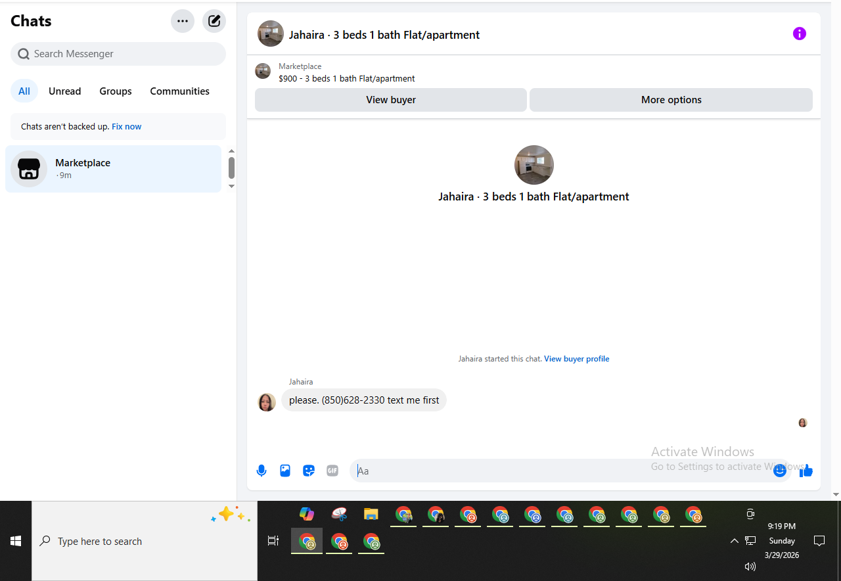The image size is (841, 581).
Task: Open the Marketplace conversation in chat list
Action: [x=113, y=169]
